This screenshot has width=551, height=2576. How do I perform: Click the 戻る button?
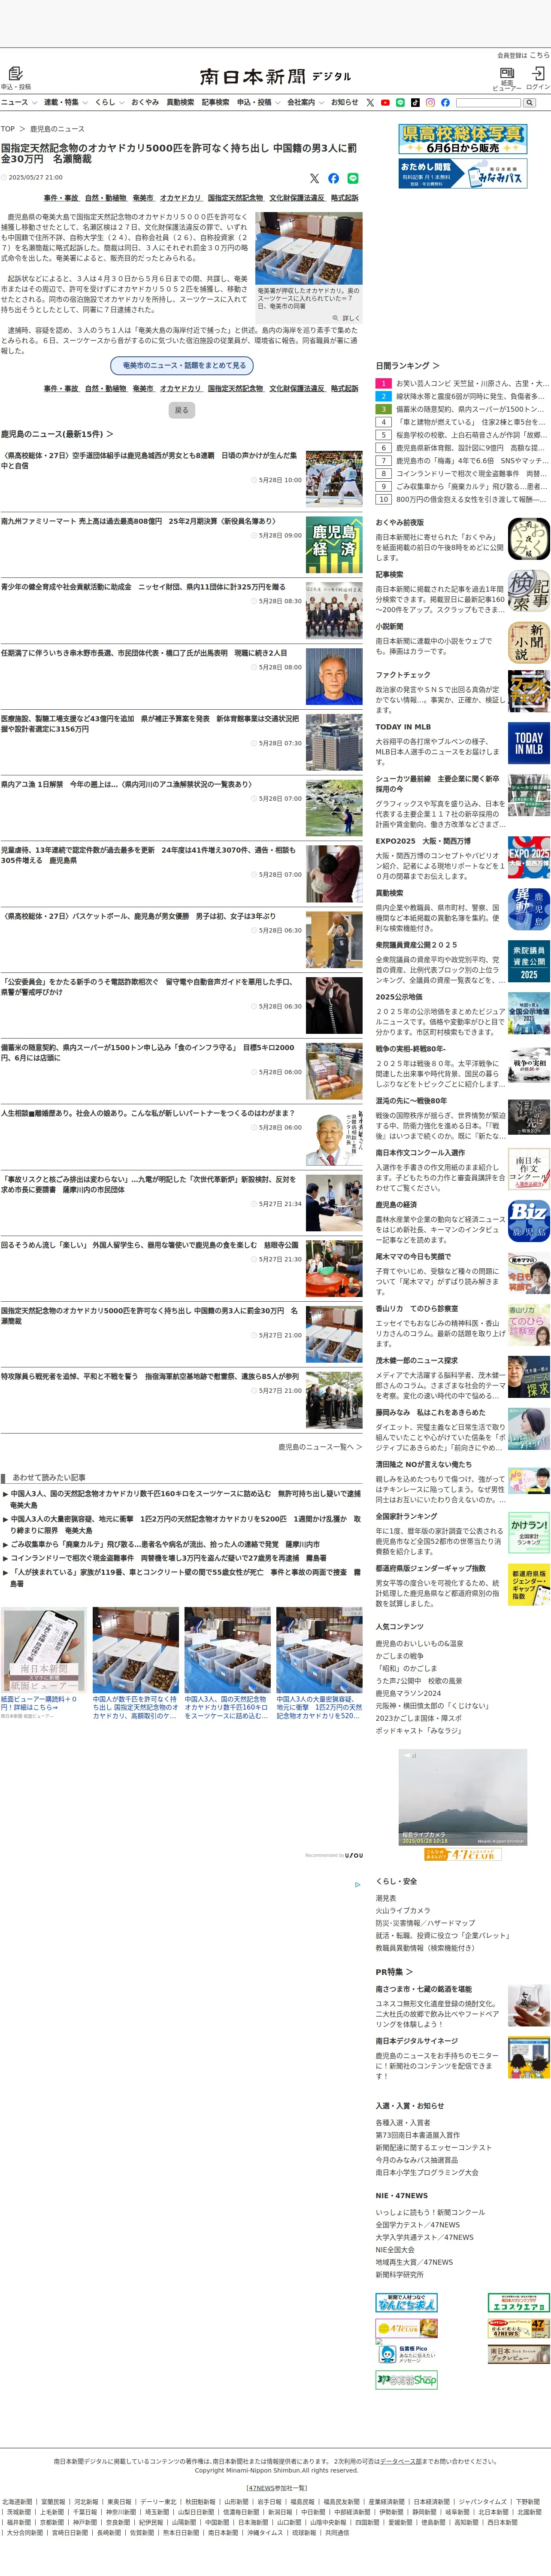[x=181, y=410]
